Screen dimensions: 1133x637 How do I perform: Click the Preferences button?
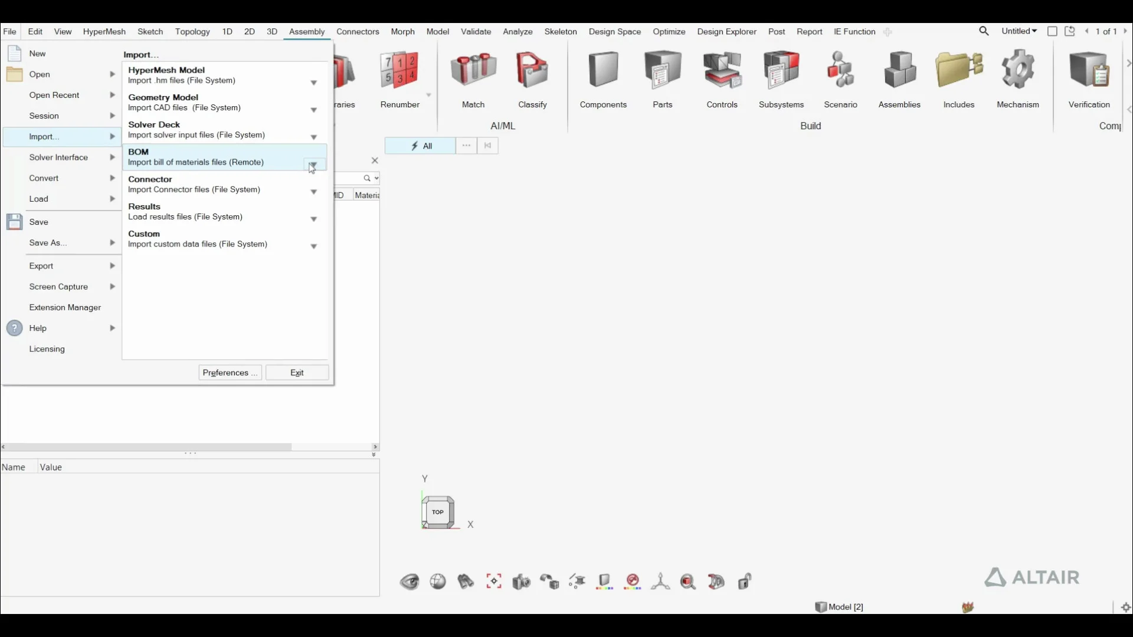[x=230, y=373]
